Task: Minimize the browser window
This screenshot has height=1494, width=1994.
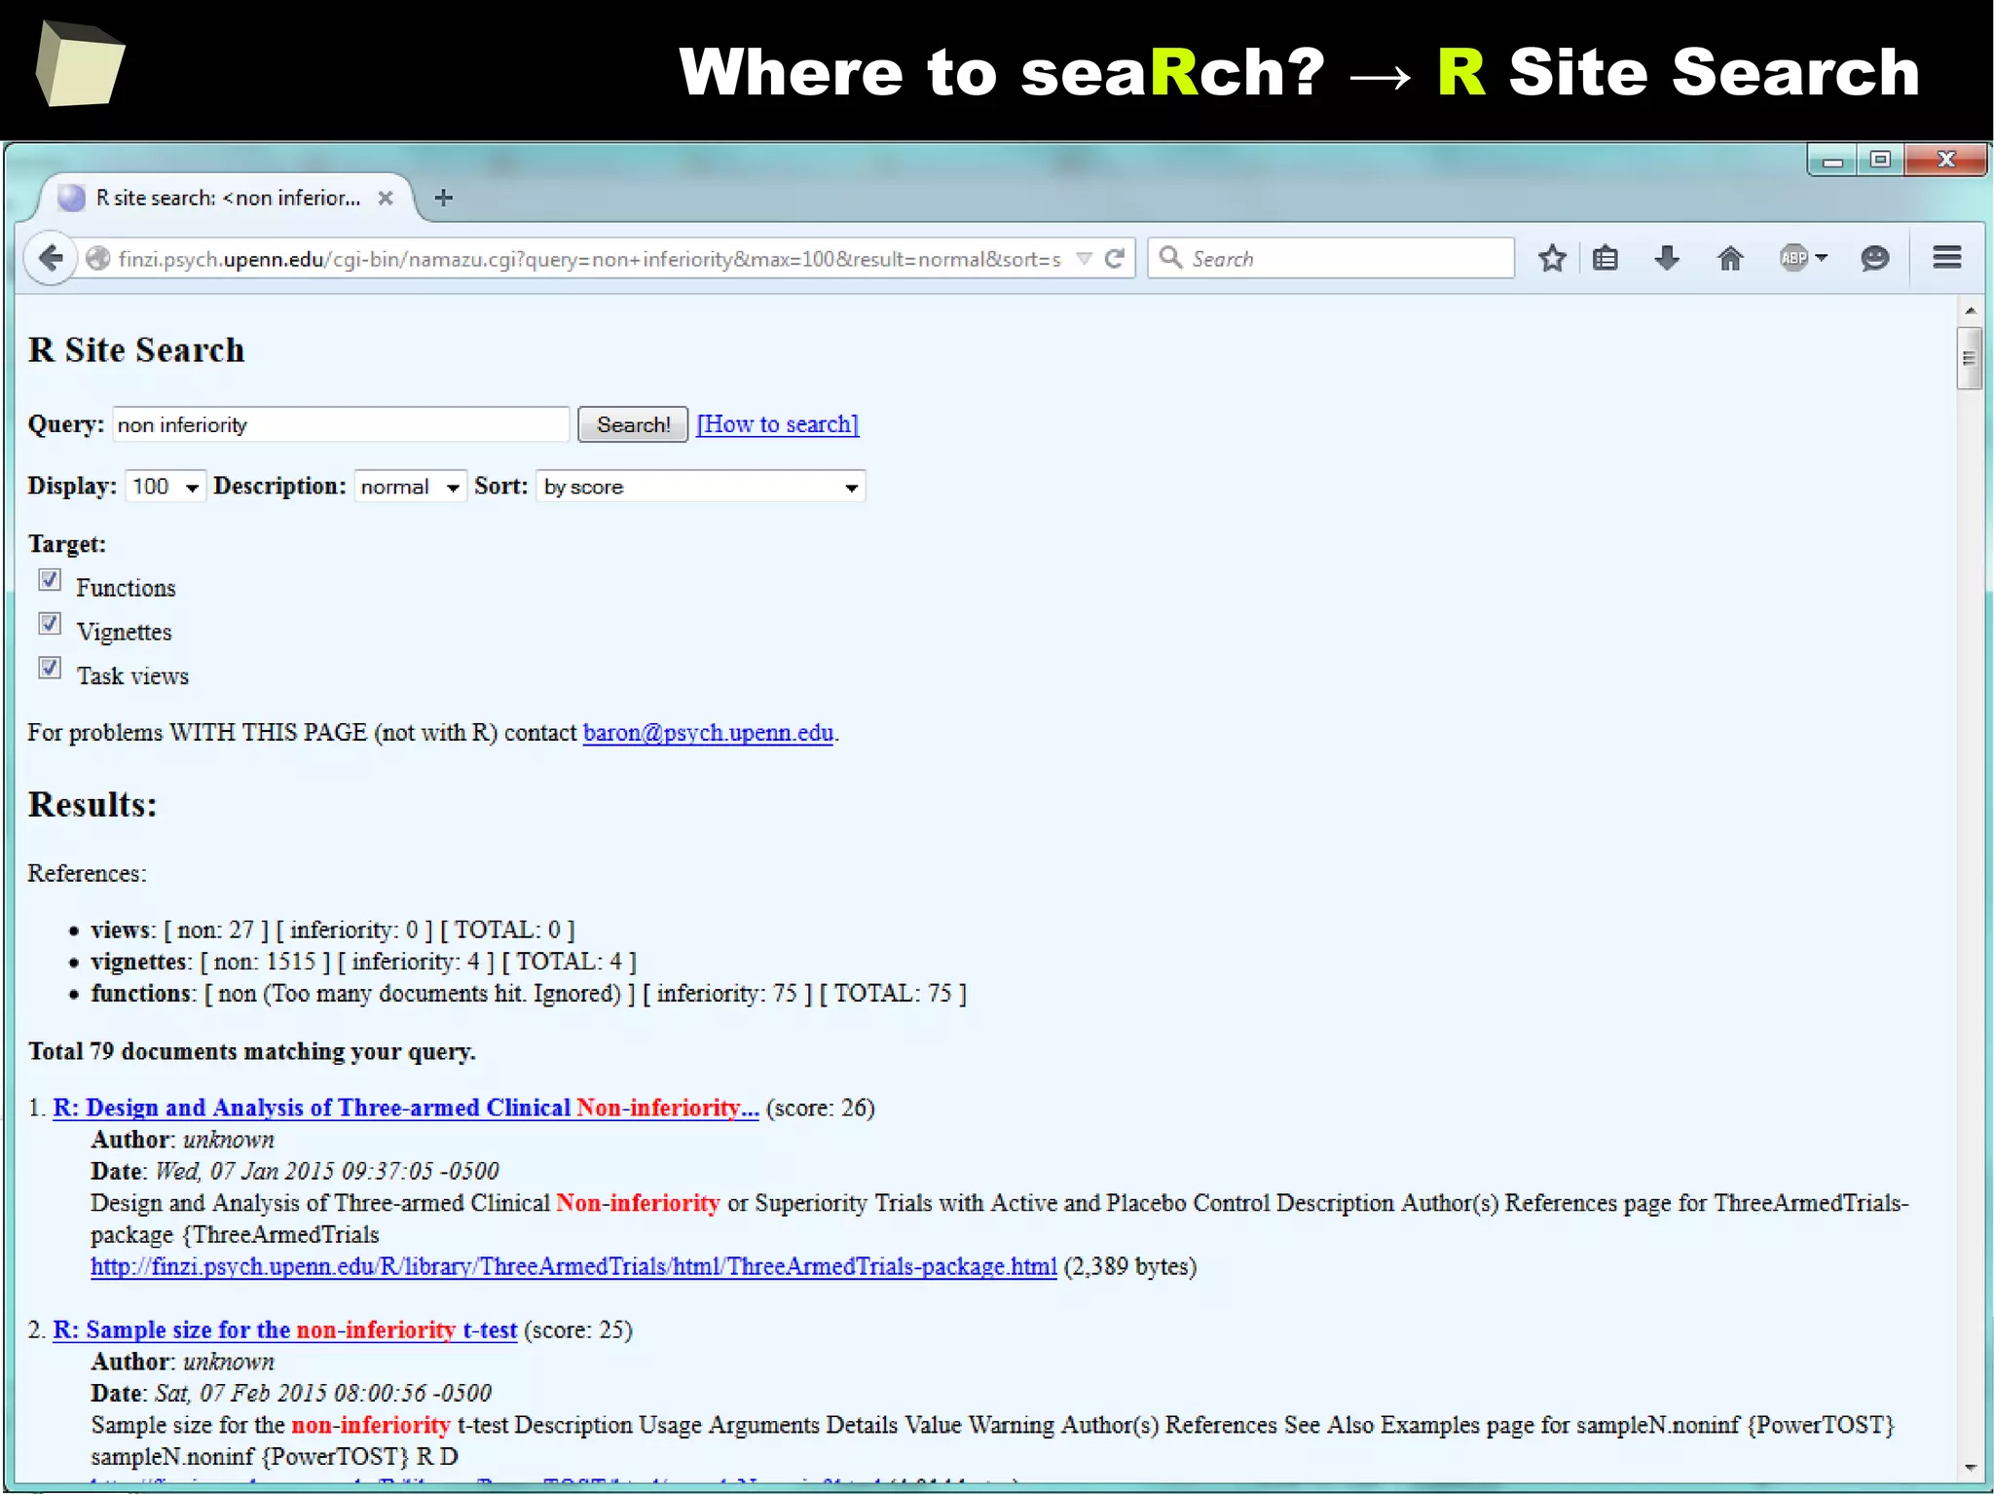Action: [1832, 161]
